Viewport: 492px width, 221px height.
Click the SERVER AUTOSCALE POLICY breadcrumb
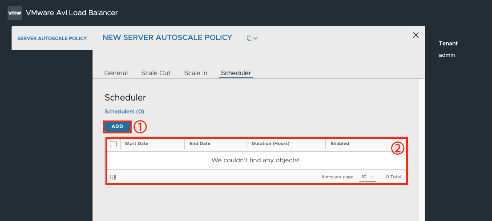tap(52, 38)
